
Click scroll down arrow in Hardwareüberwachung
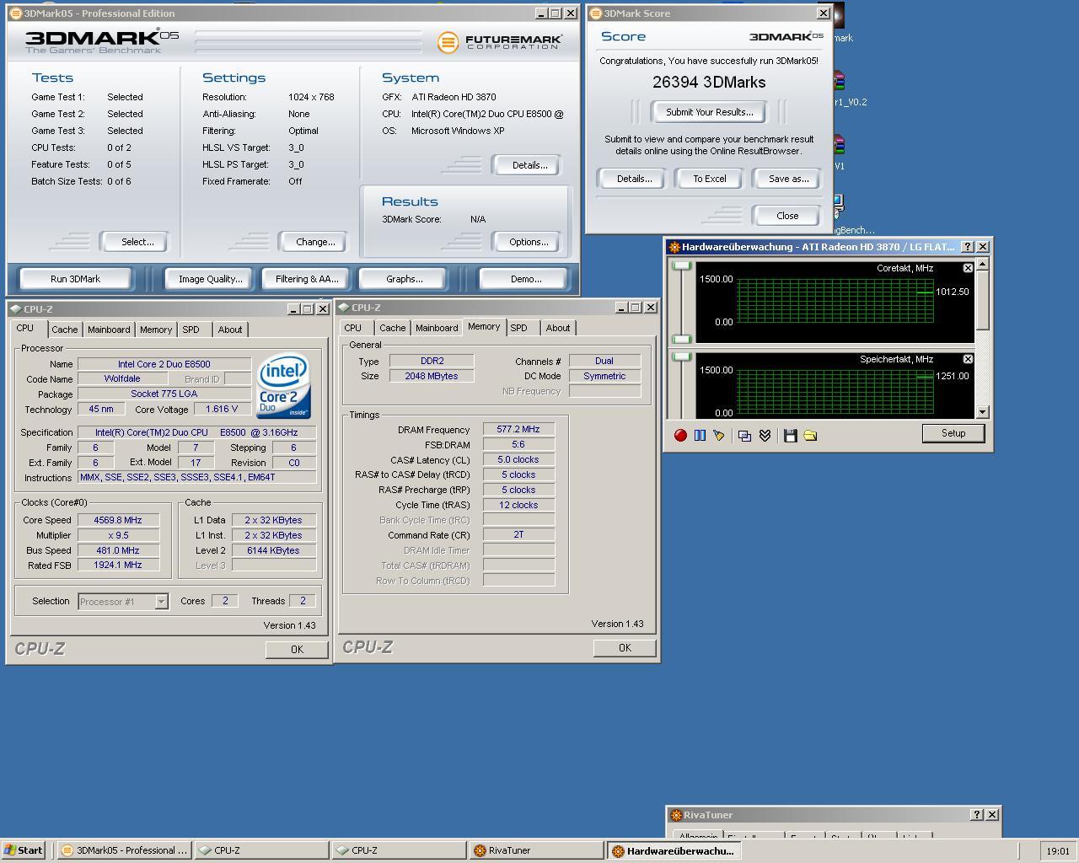tap(982, 411)
